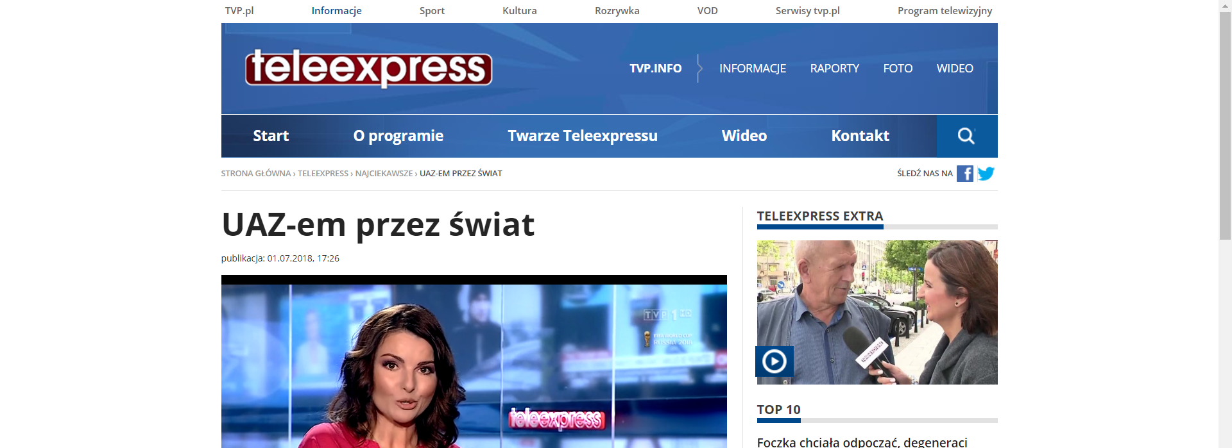Play the Teleexpress Extra video
Screen dimensions: 1232x448
click(x=774, y=361)
